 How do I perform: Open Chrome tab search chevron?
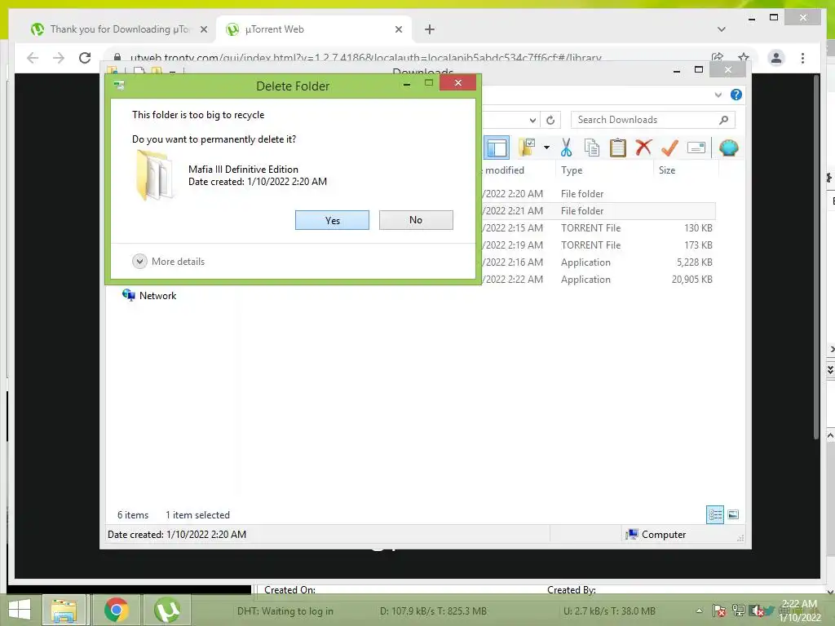pos(721,29)
